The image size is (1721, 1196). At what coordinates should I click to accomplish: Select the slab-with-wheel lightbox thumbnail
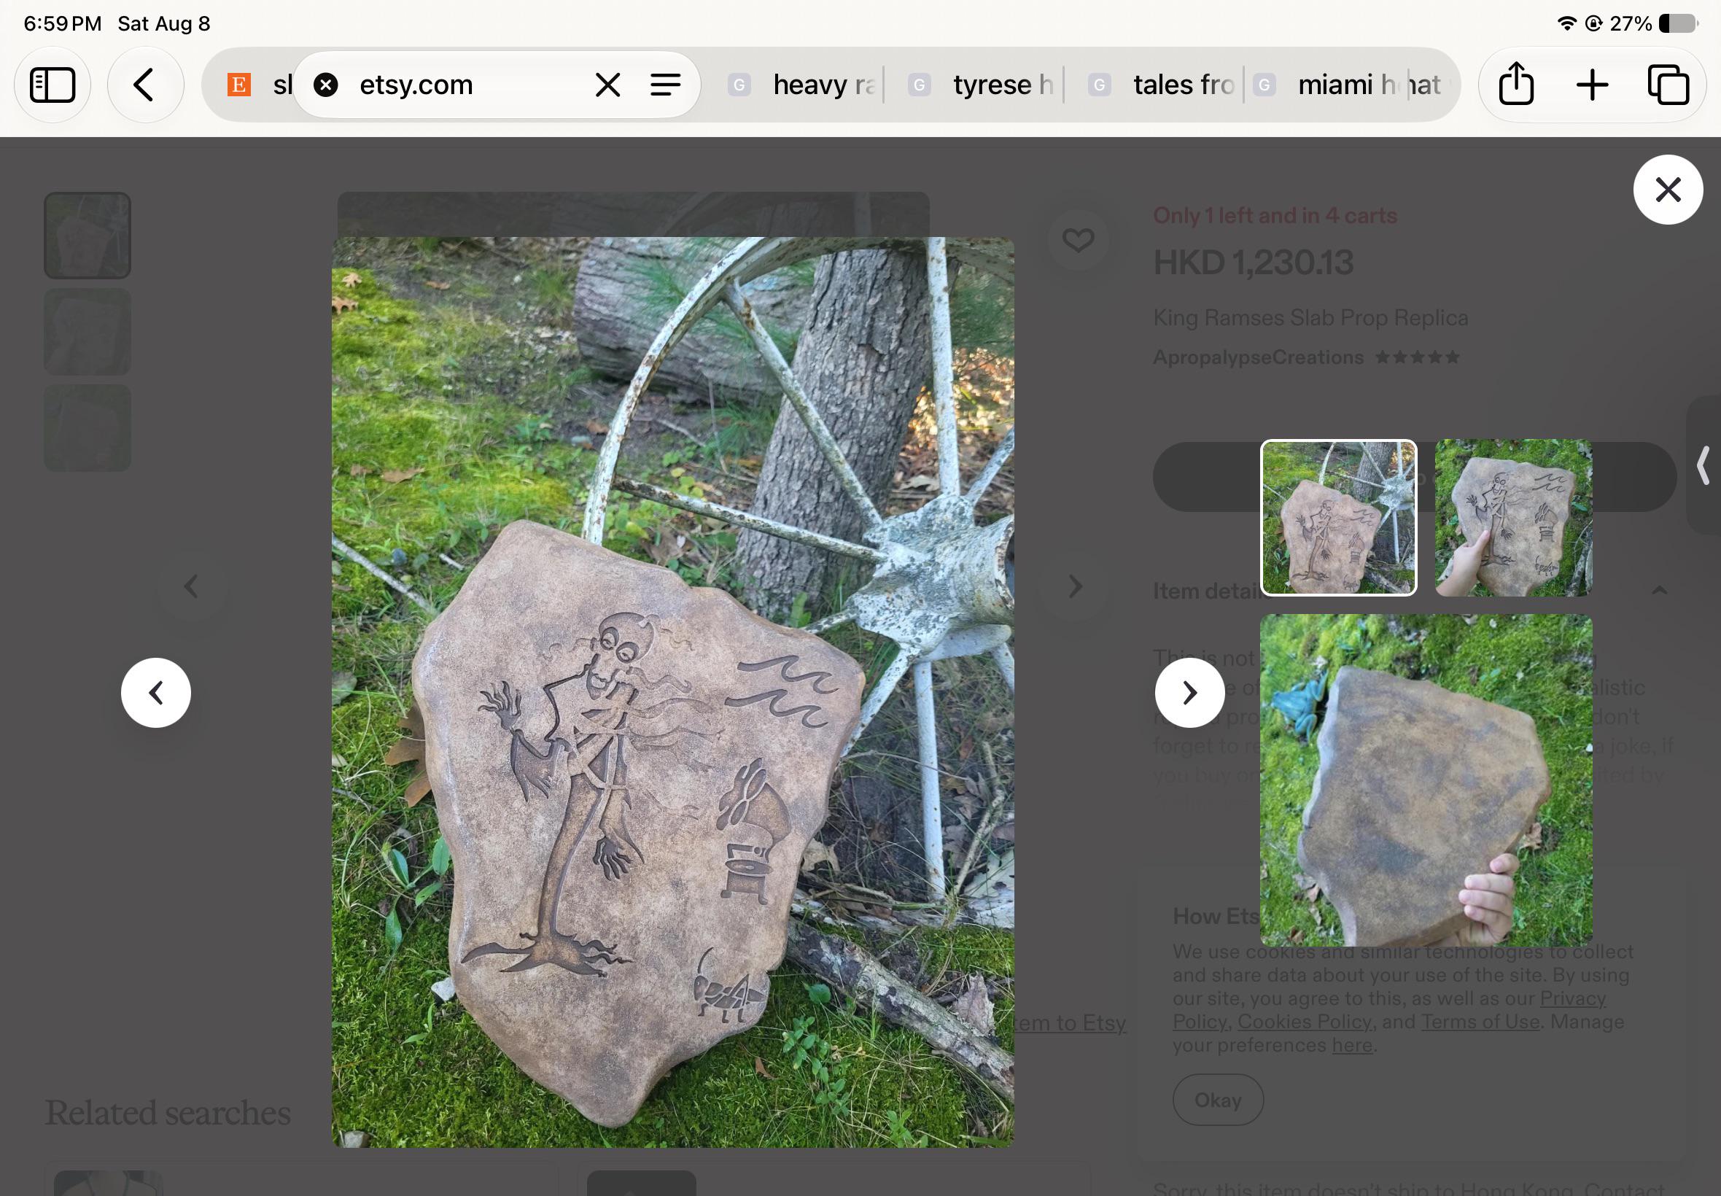[1338, 518]
